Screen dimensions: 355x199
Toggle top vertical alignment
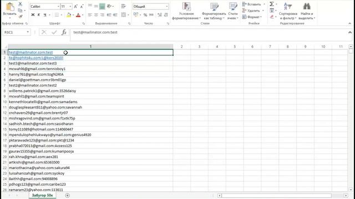(90, 6)
